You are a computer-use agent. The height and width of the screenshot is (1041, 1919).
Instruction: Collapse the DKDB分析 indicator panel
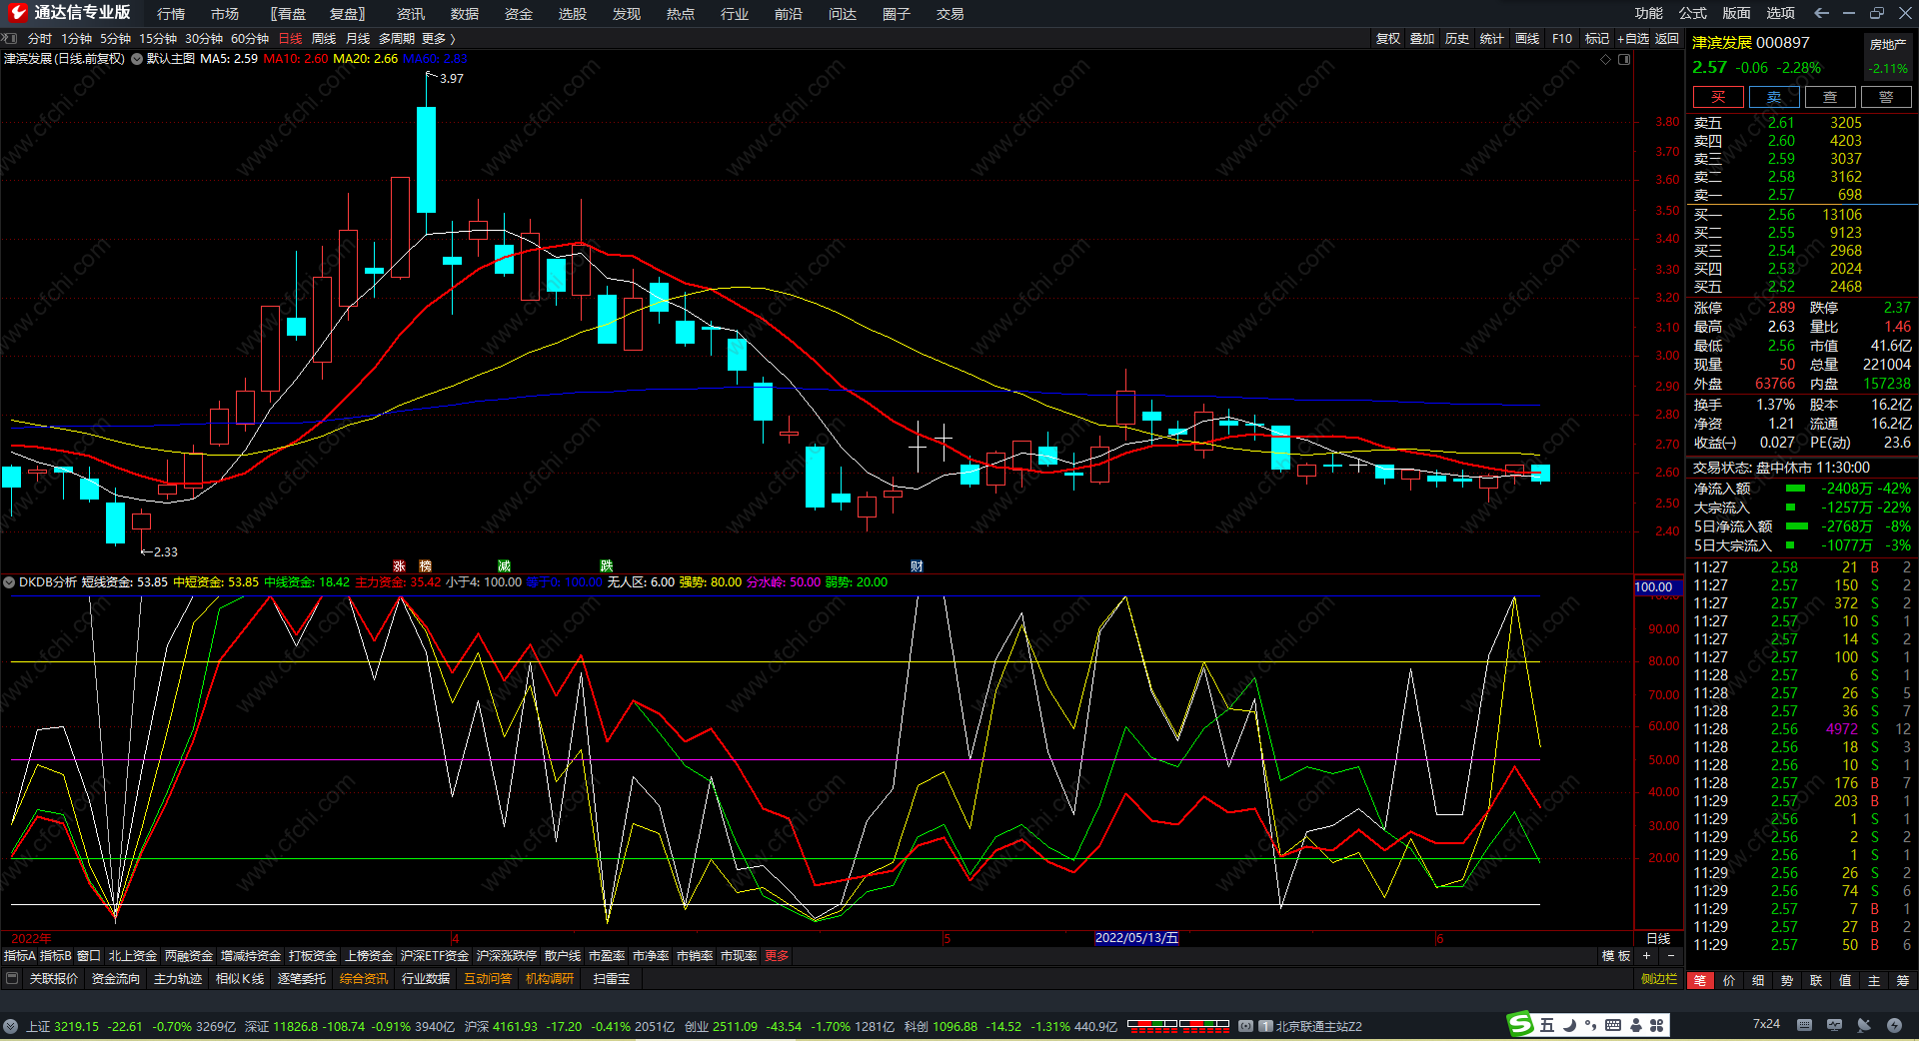coord(9,582)
